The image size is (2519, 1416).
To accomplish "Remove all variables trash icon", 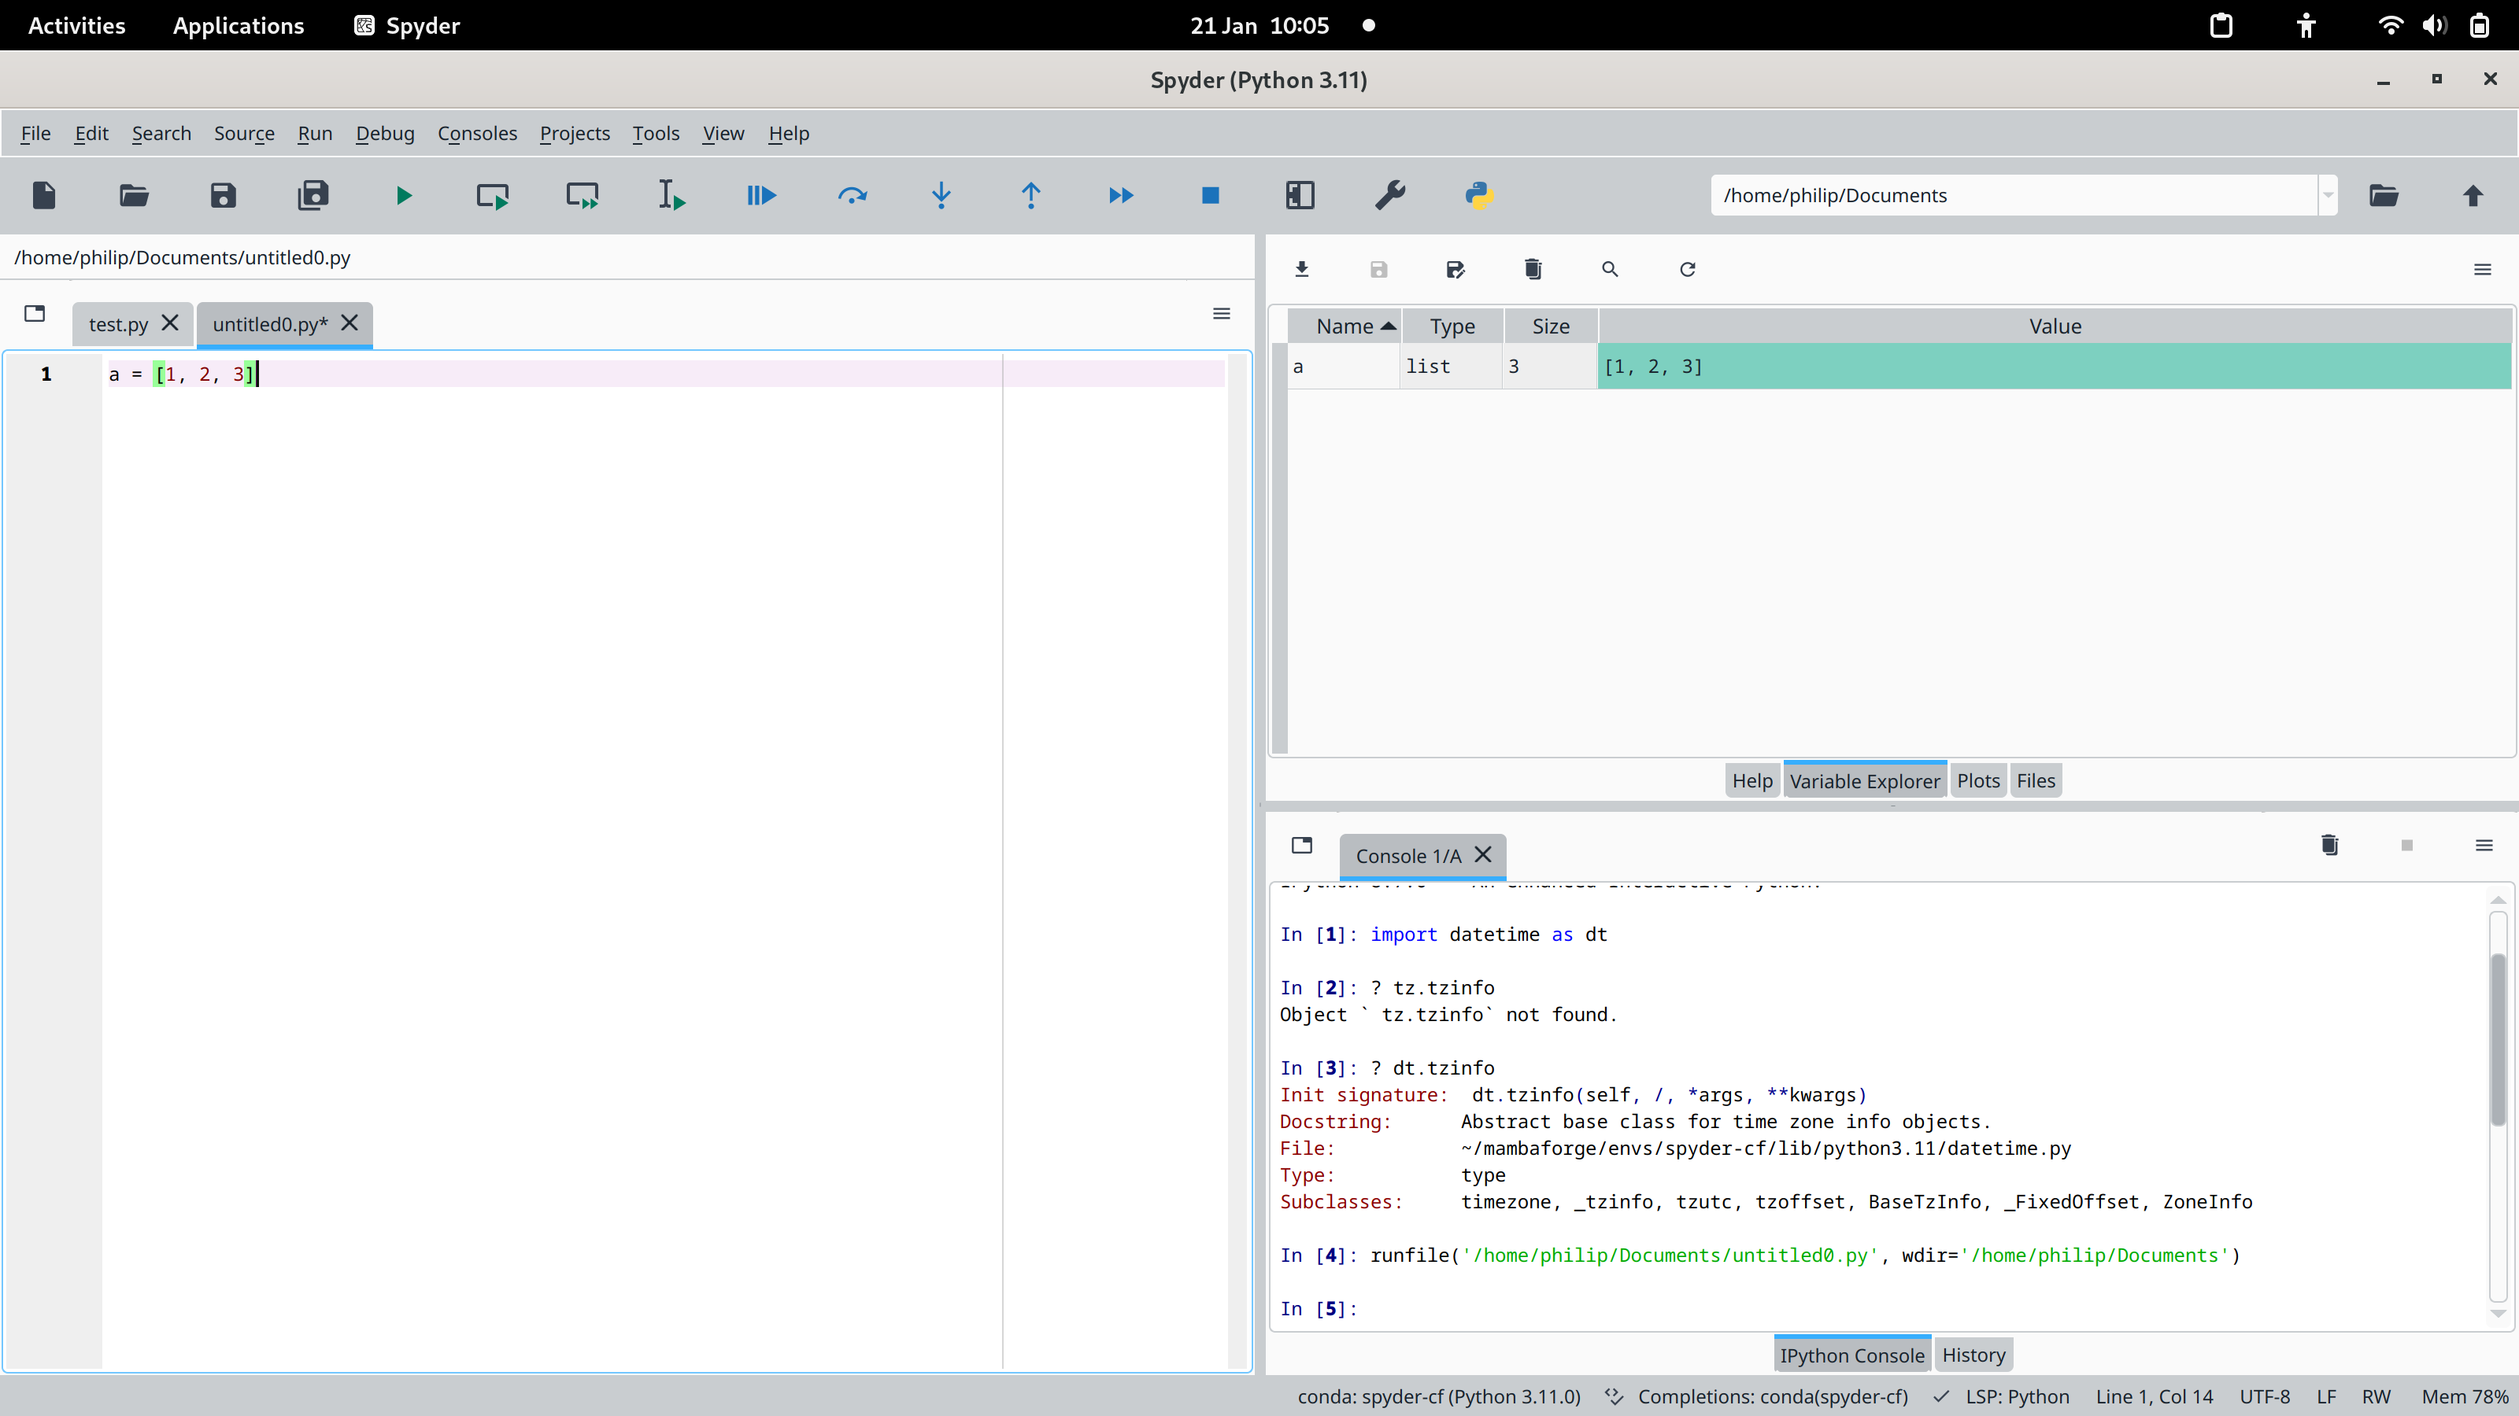I will coord(1533,269).
